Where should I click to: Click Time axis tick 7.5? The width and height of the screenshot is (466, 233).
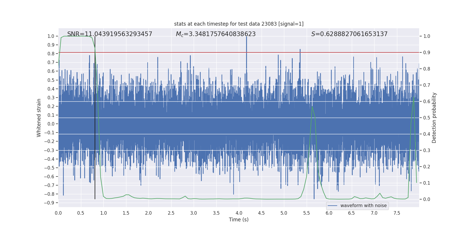(397, 213)
